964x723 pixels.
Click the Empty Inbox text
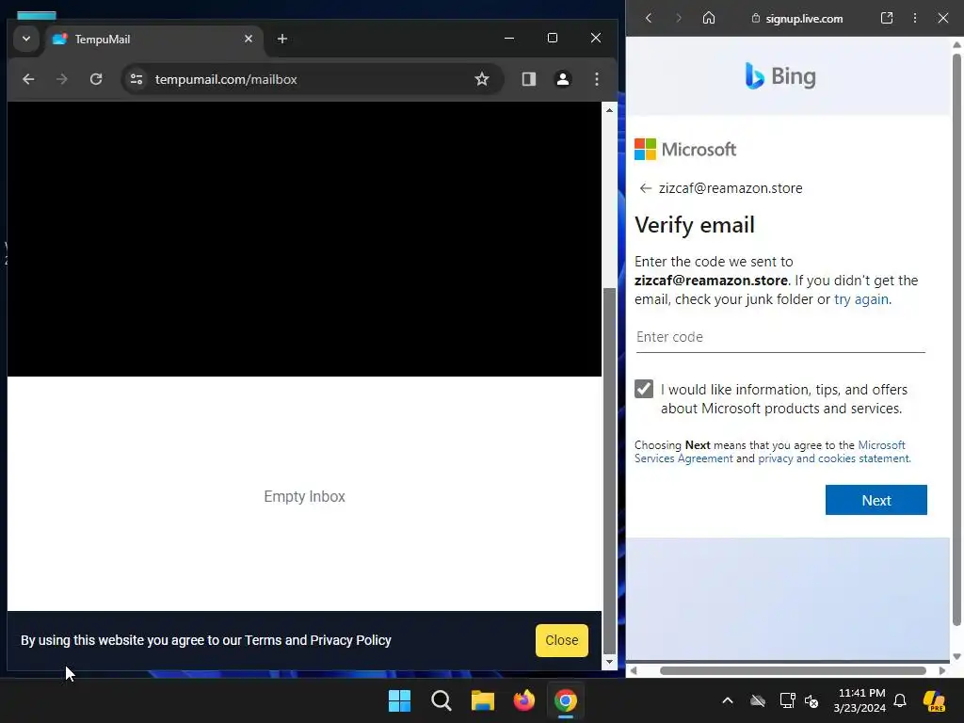click(x=304, y=497)
